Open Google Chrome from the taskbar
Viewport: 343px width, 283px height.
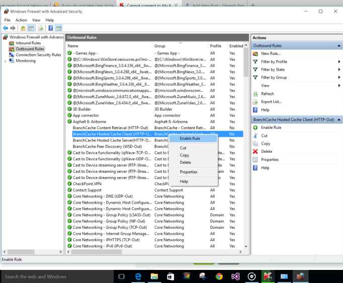tap(219, 276)
